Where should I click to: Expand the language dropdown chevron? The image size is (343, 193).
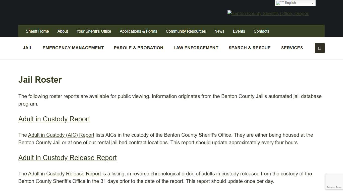click(313, 3)
